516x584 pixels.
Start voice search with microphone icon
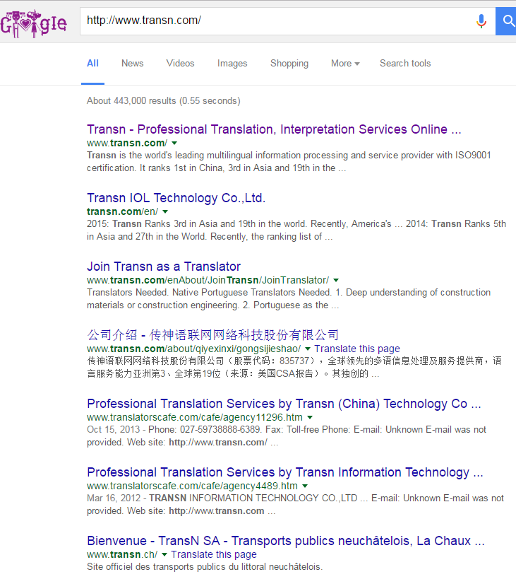point(481,21)
